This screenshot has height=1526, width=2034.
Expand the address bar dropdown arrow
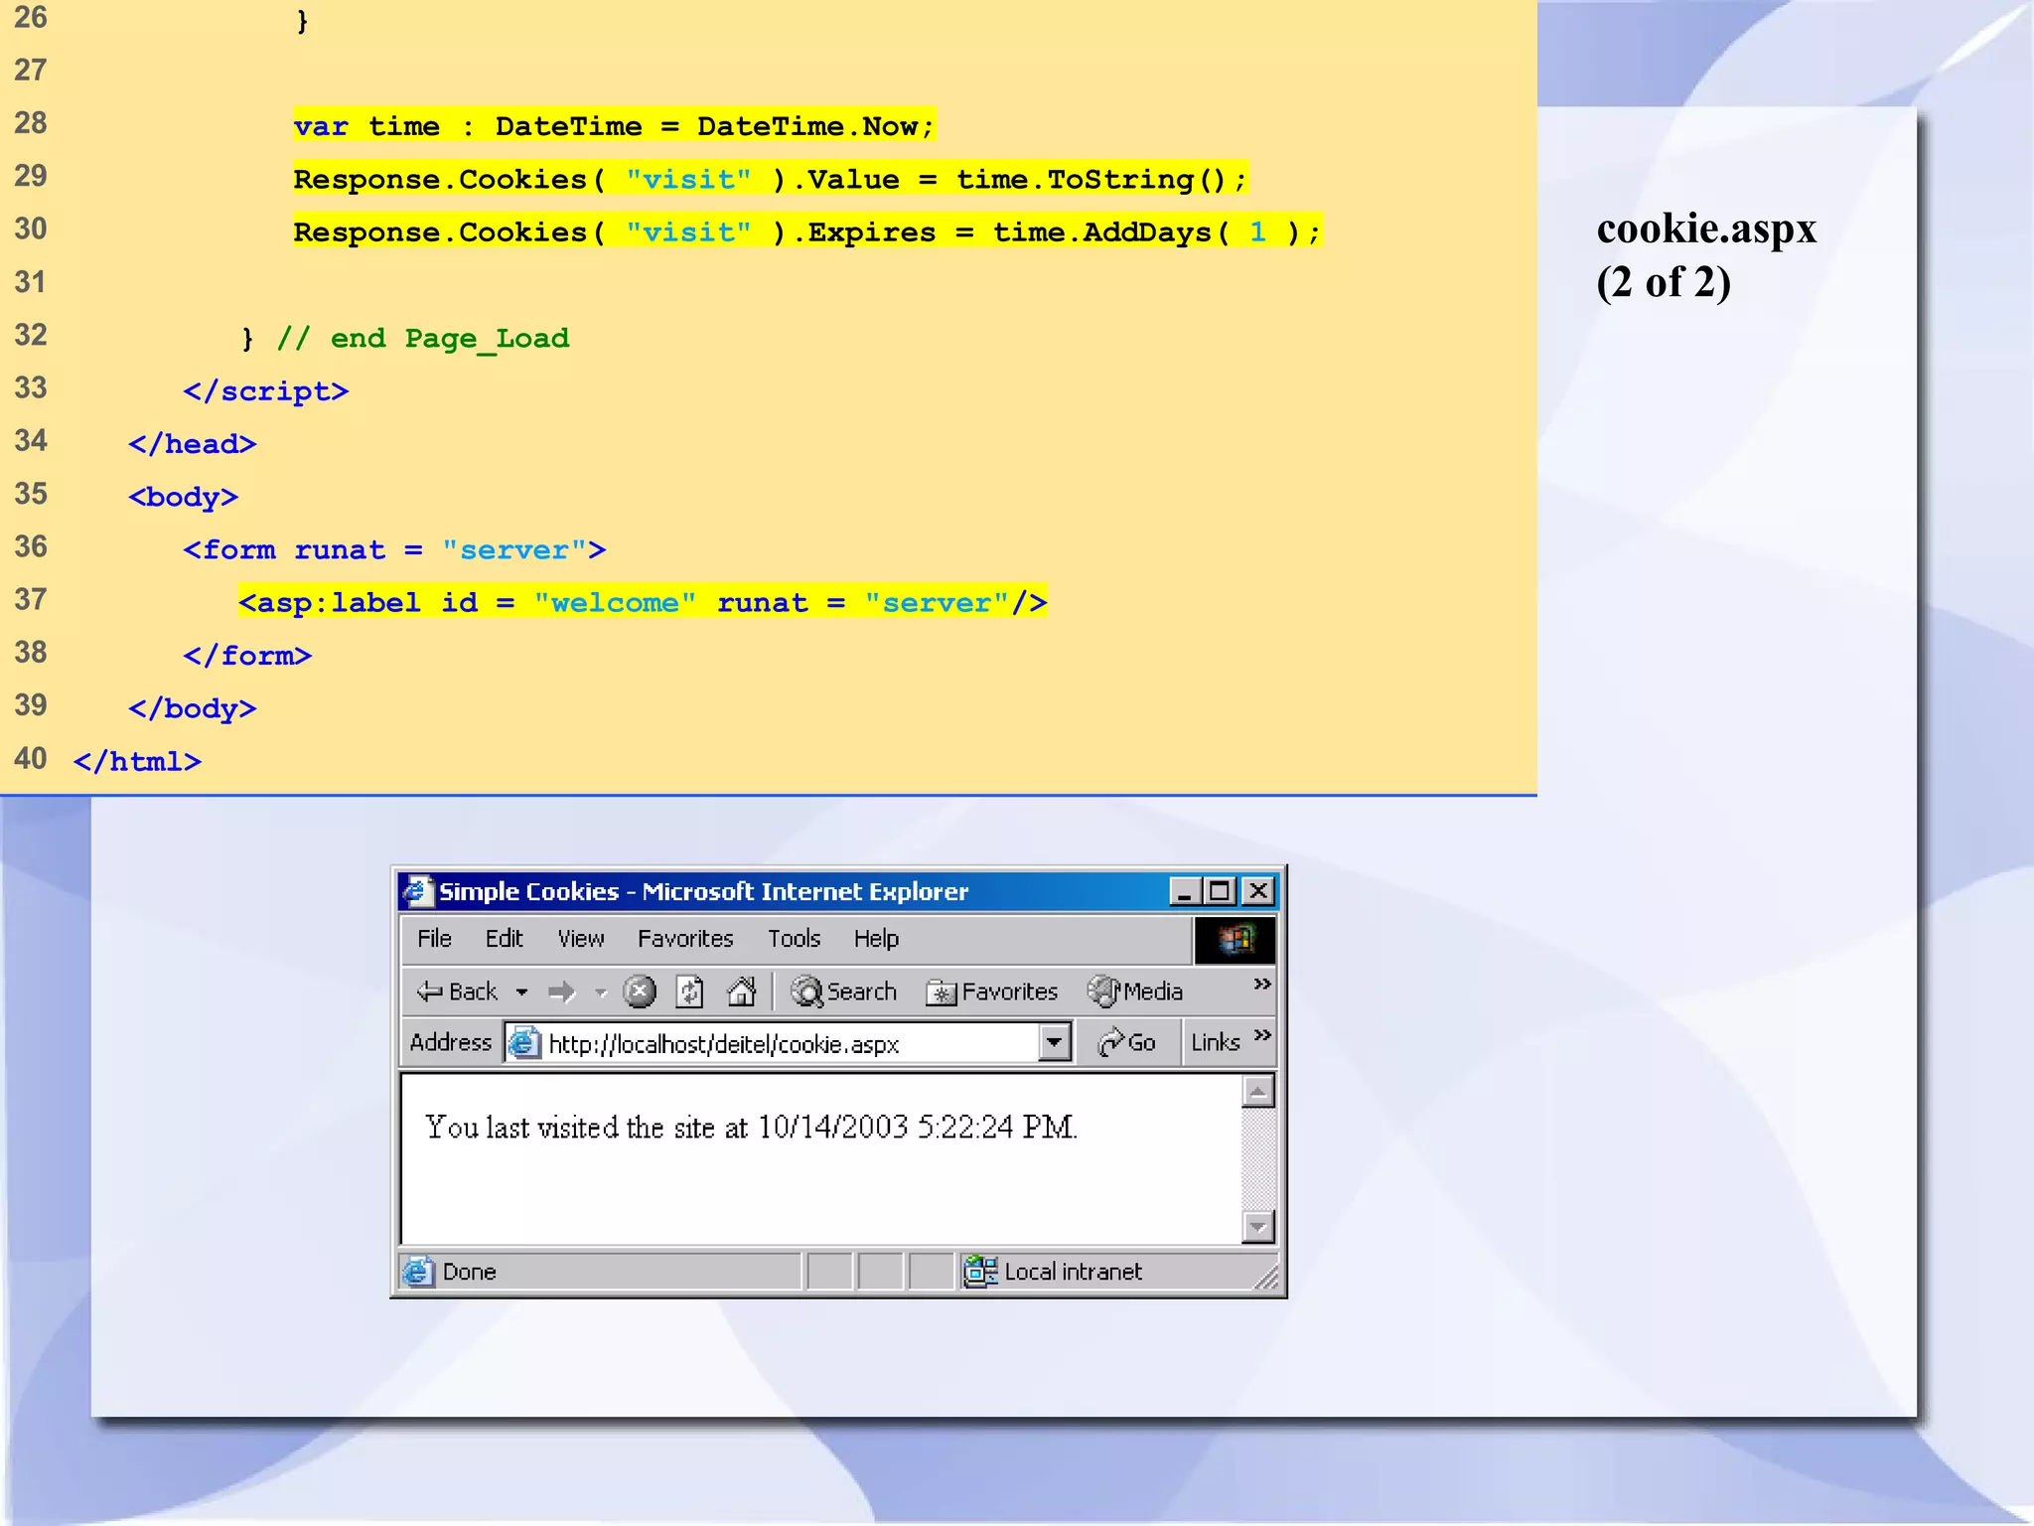click(x=1054, y=1043)
